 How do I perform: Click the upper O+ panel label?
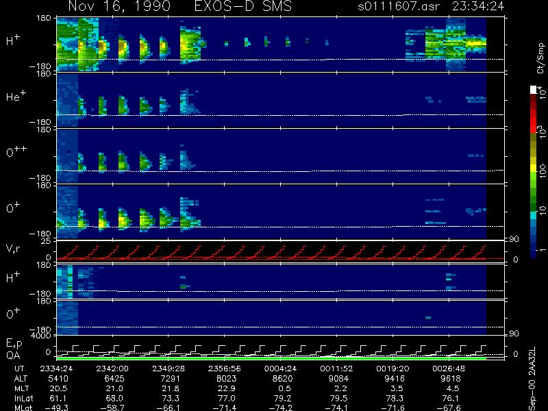point(13,208)
